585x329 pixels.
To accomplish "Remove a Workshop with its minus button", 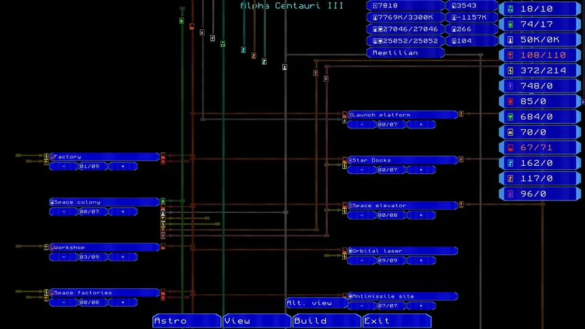I will click(63, 257).
